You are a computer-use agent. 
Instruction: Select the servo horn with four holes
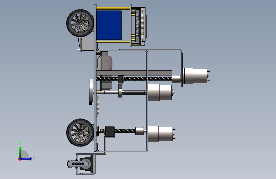[x=78, y=164]
